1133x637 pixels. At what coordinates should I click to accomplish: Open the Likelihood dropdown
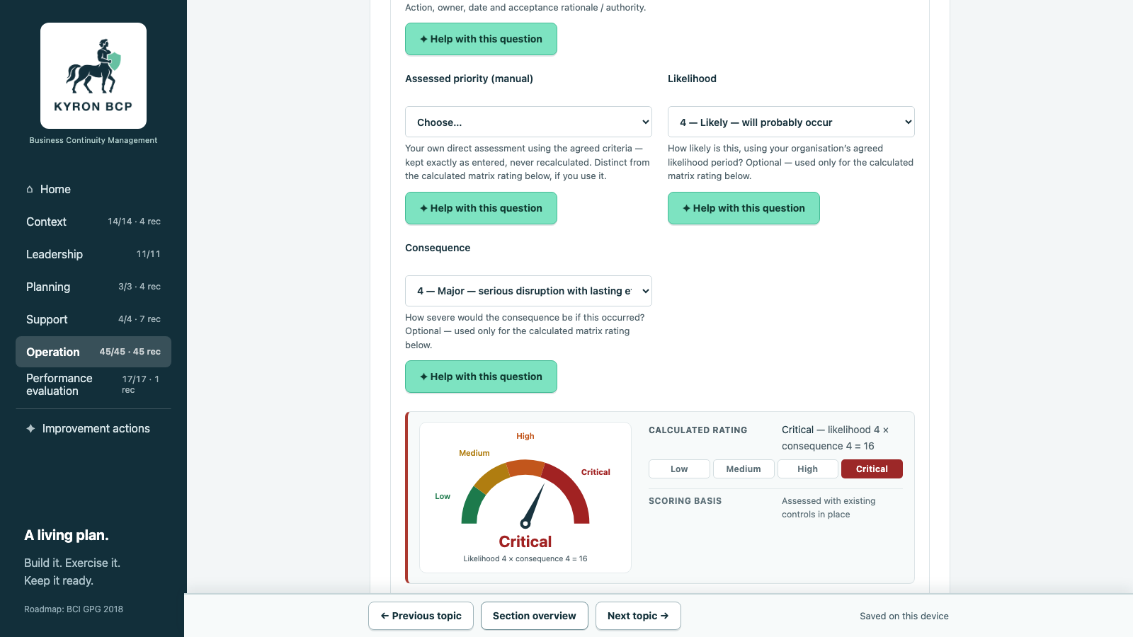tap(791, 122)
